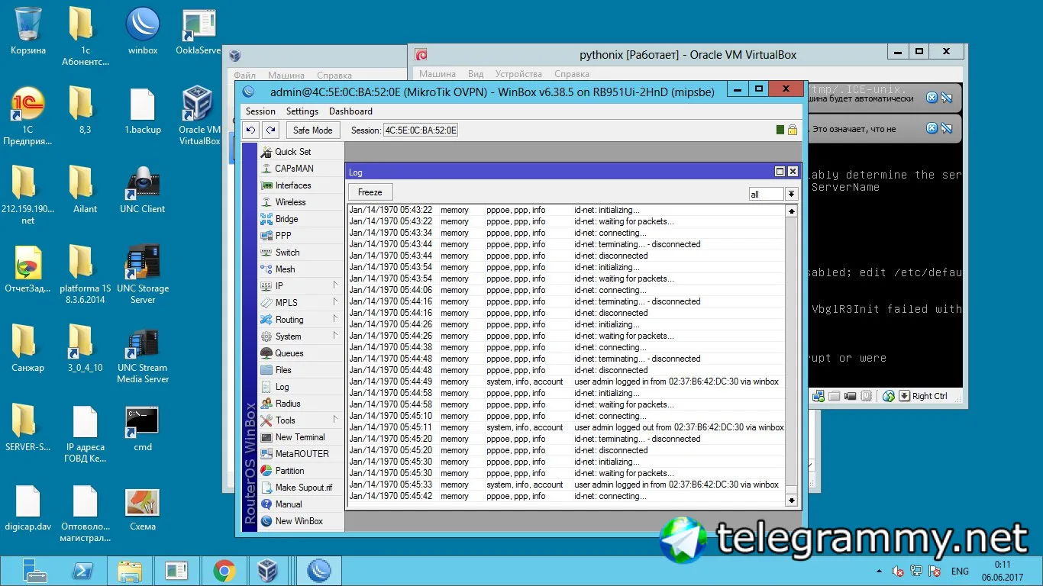Expand the Routing submenu
Image resolution: width=1043 pixels, height=586 pixels.
point(301,320)
